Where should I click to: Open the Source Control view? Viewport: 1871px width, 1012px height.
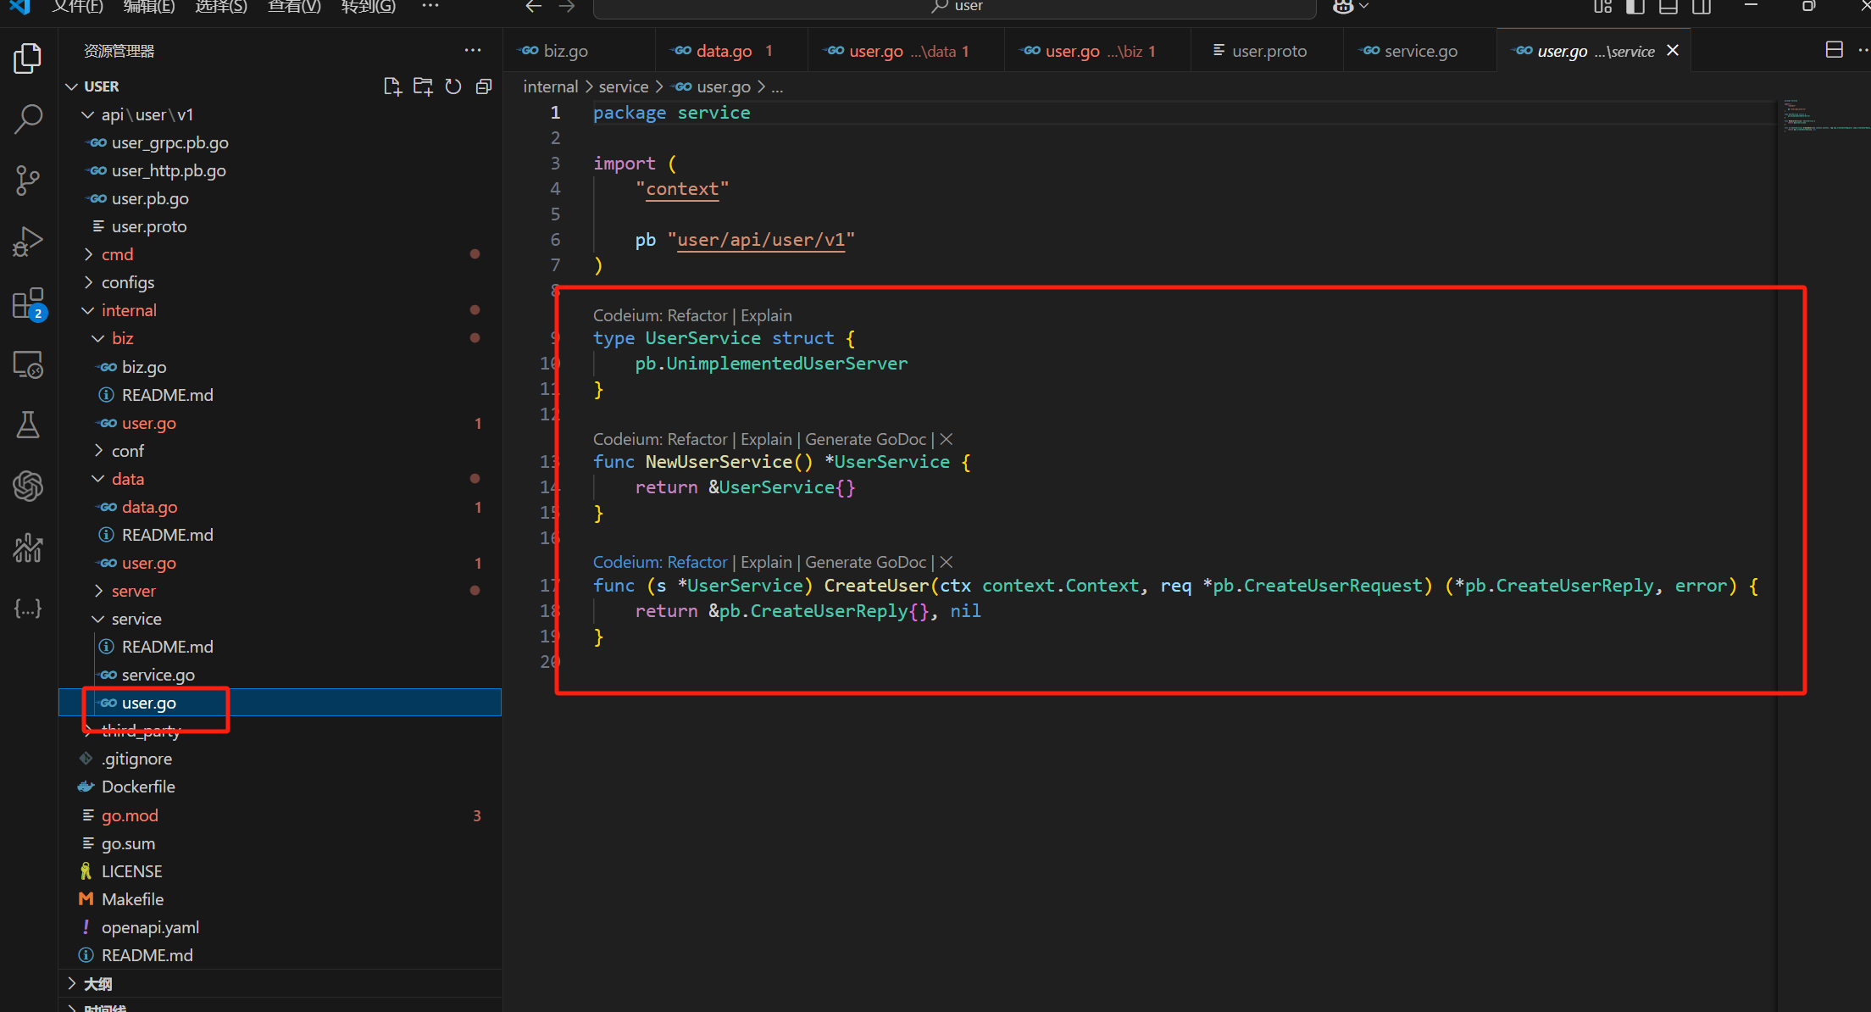[28, 181]
